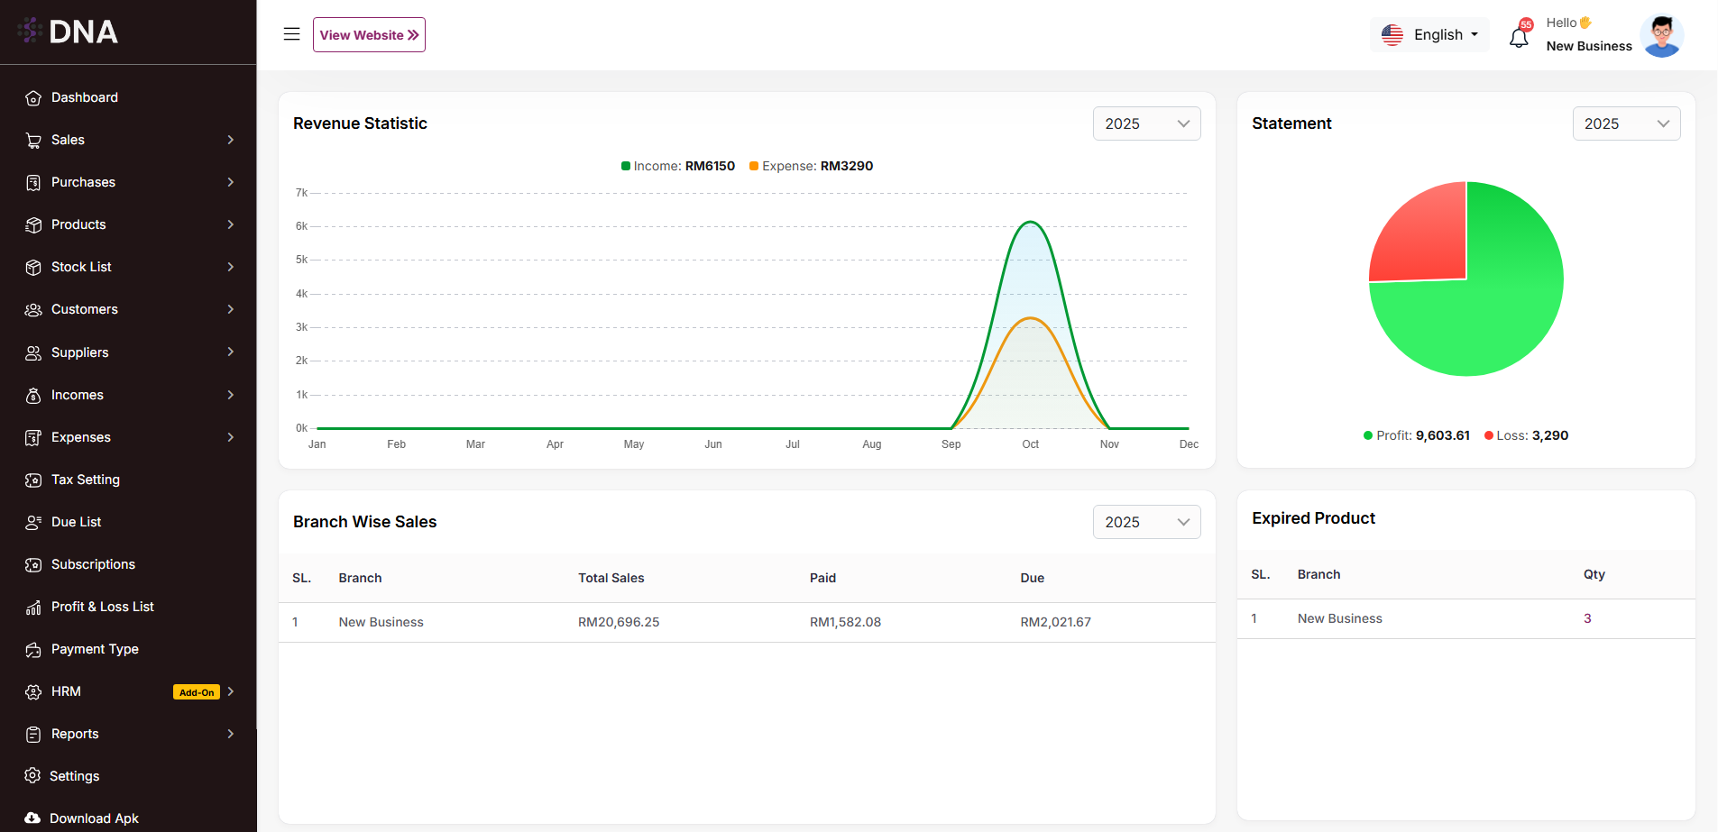Open Due List in sidebar

(77, 522)
